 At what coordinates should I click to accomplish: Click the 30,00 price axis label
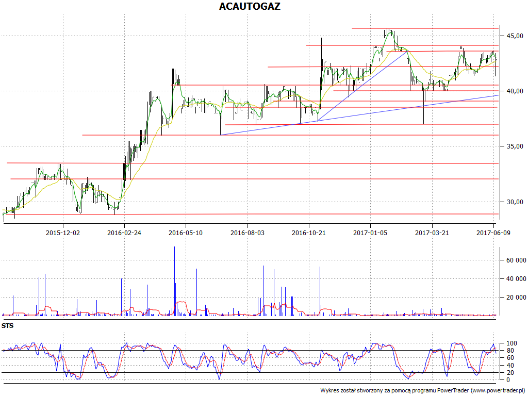point(514,202)
